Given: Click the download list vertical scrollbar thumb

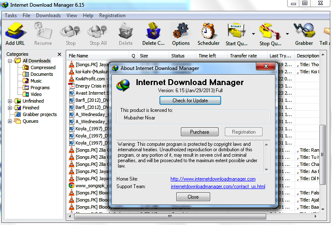Looking at the screenshot, I should tap(322, 155).
